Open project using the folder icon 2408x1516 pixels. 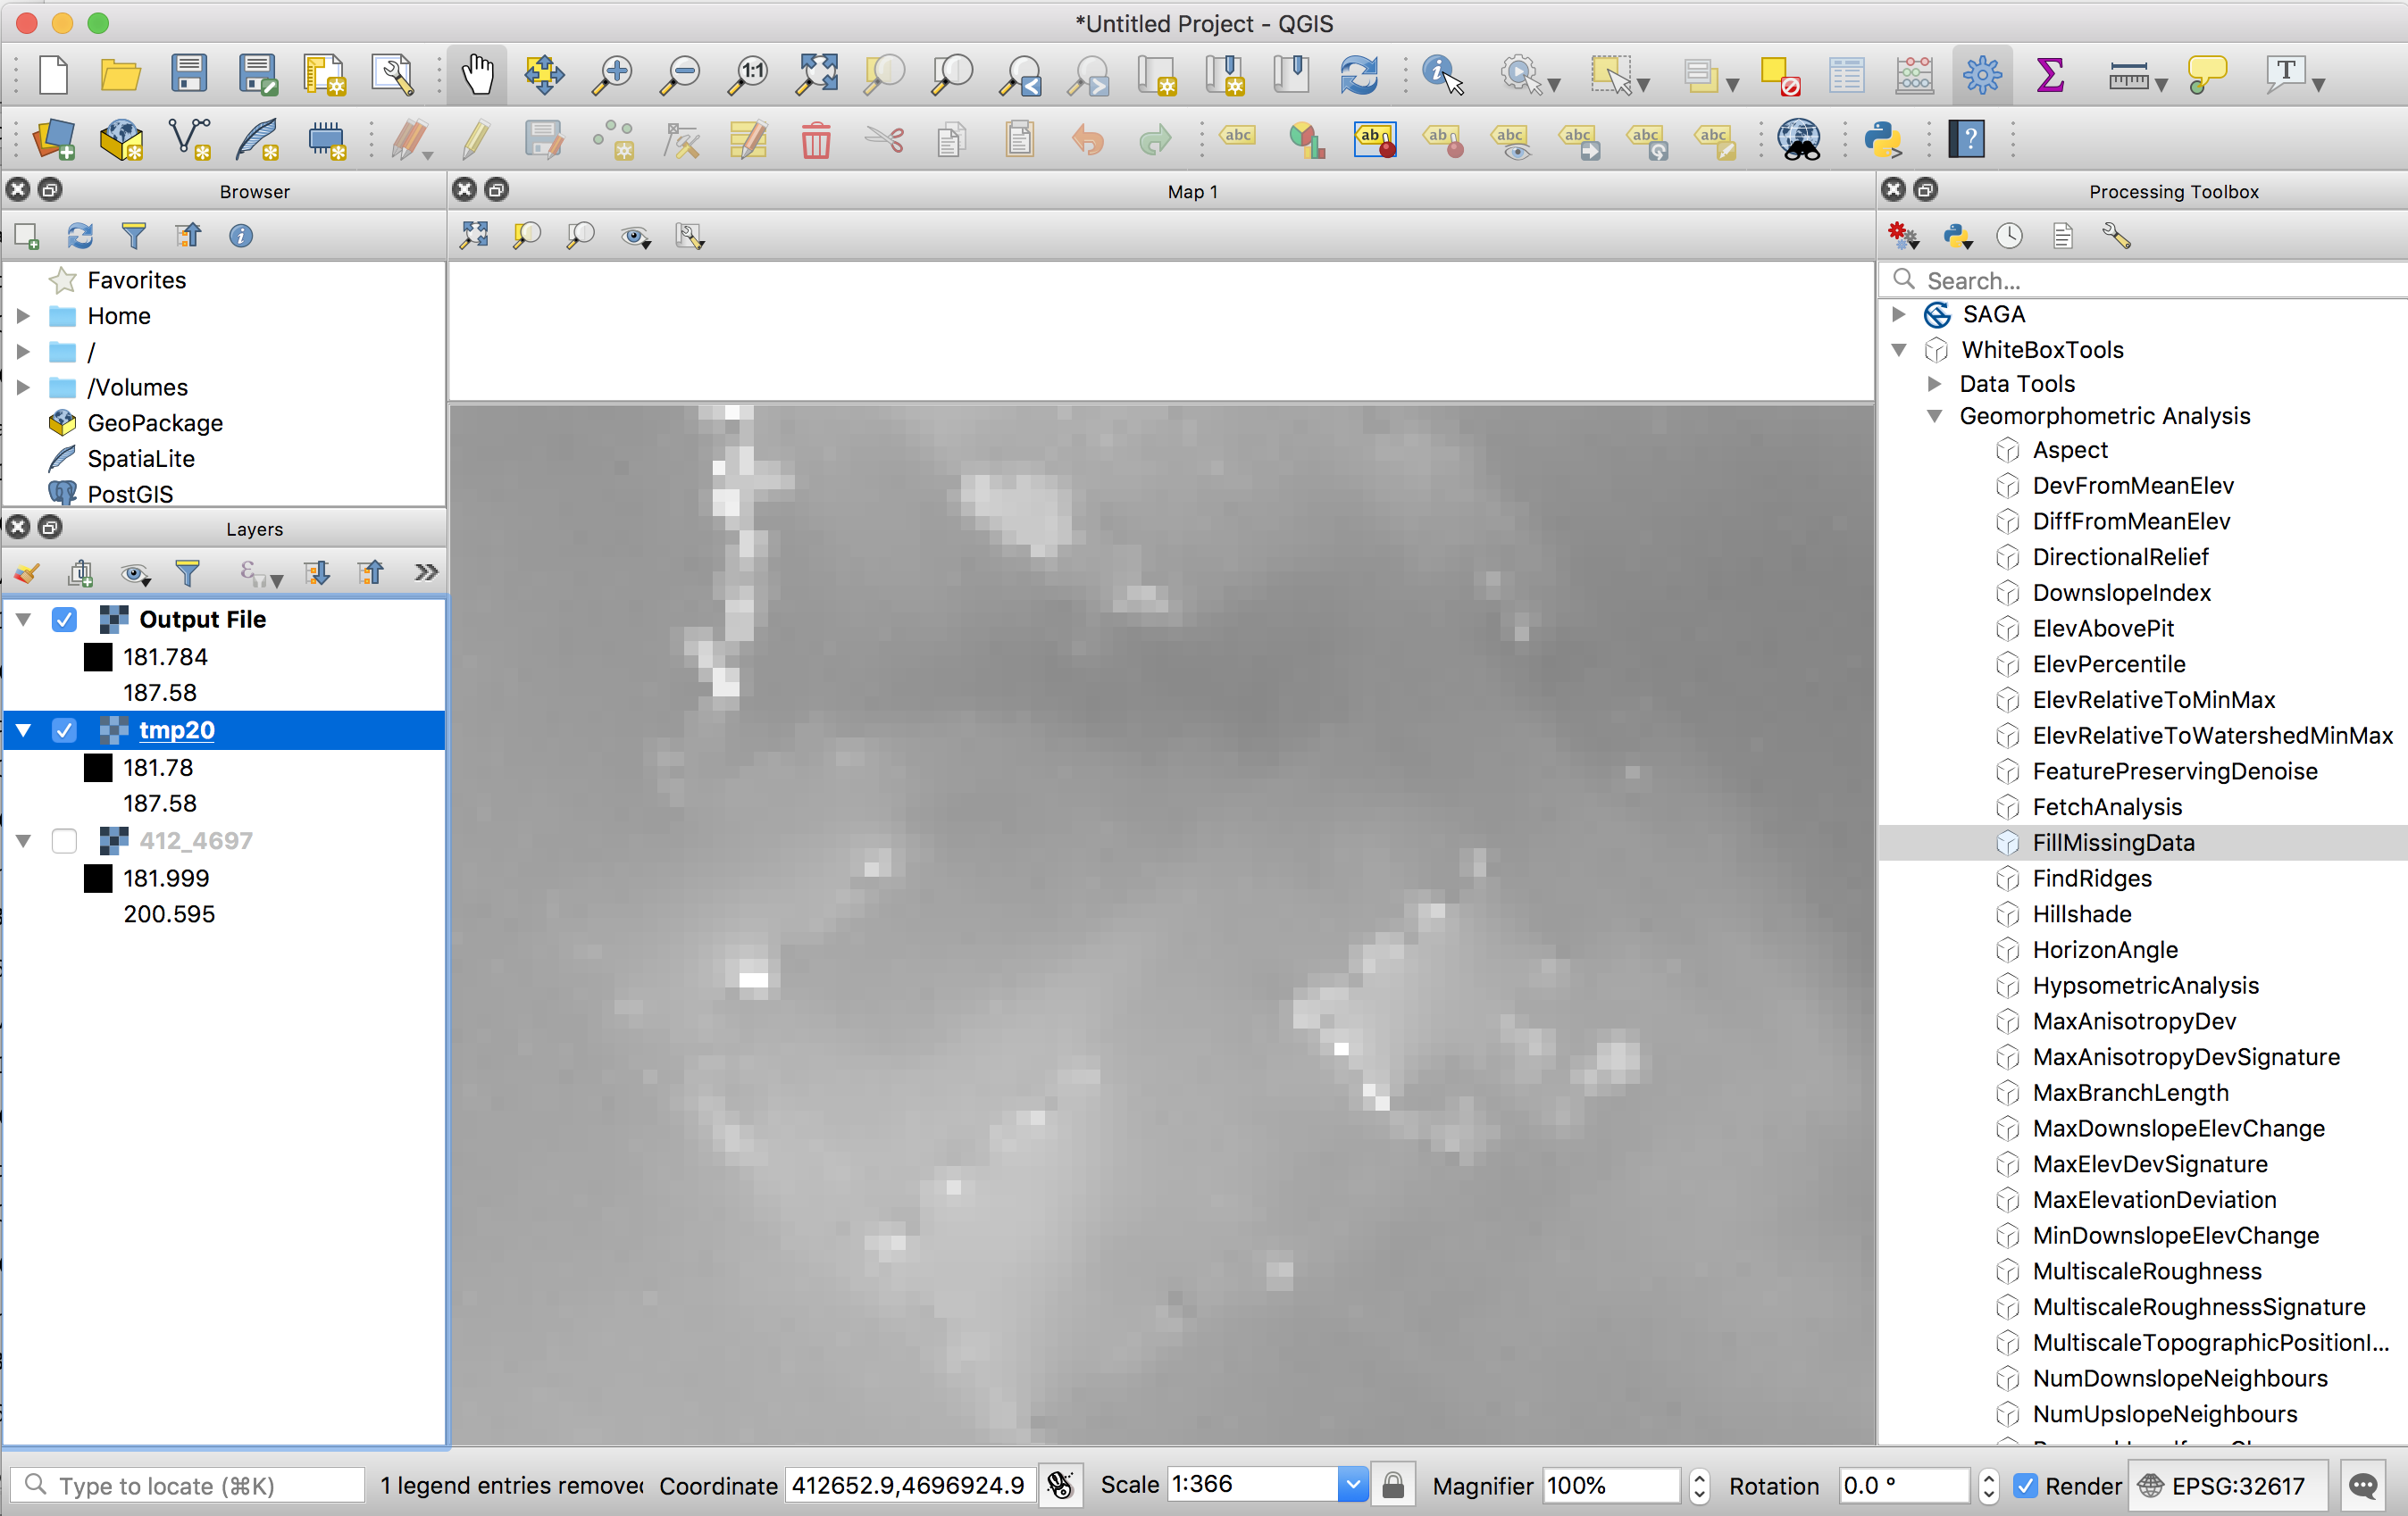121,75
